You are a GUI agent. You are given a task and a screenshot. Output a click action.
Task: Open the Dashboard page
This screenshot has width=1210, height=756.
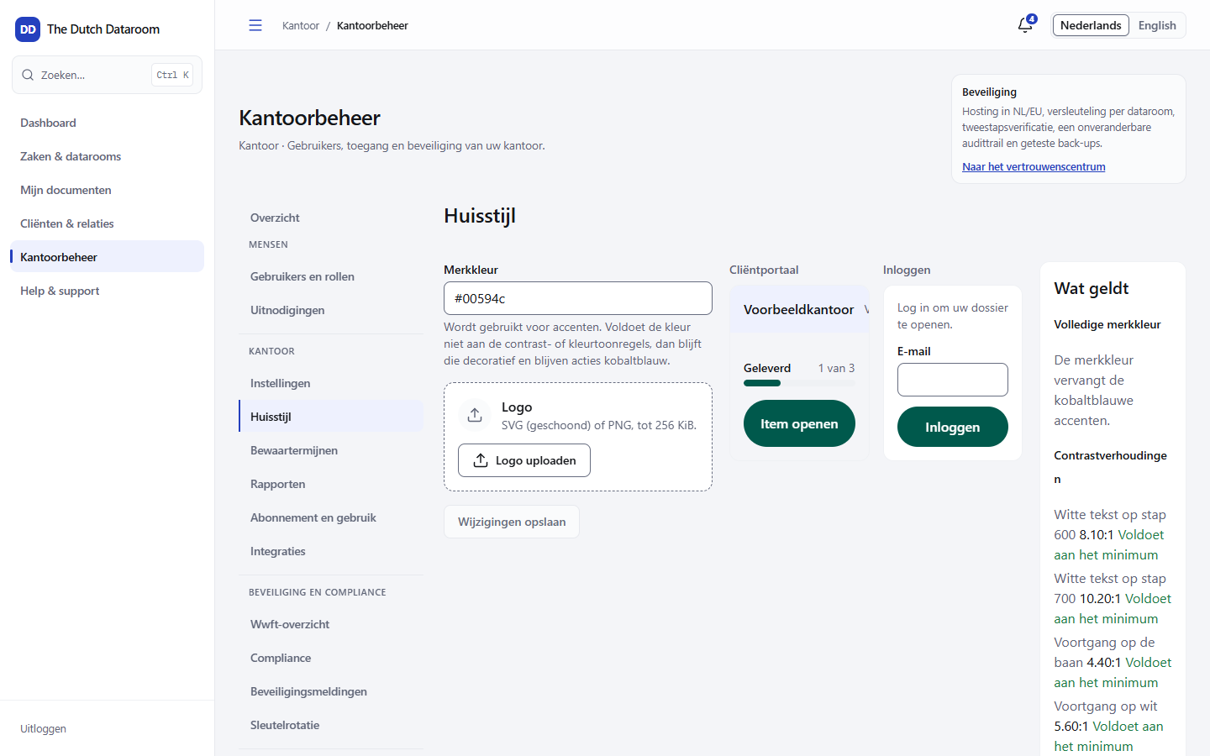108,123
